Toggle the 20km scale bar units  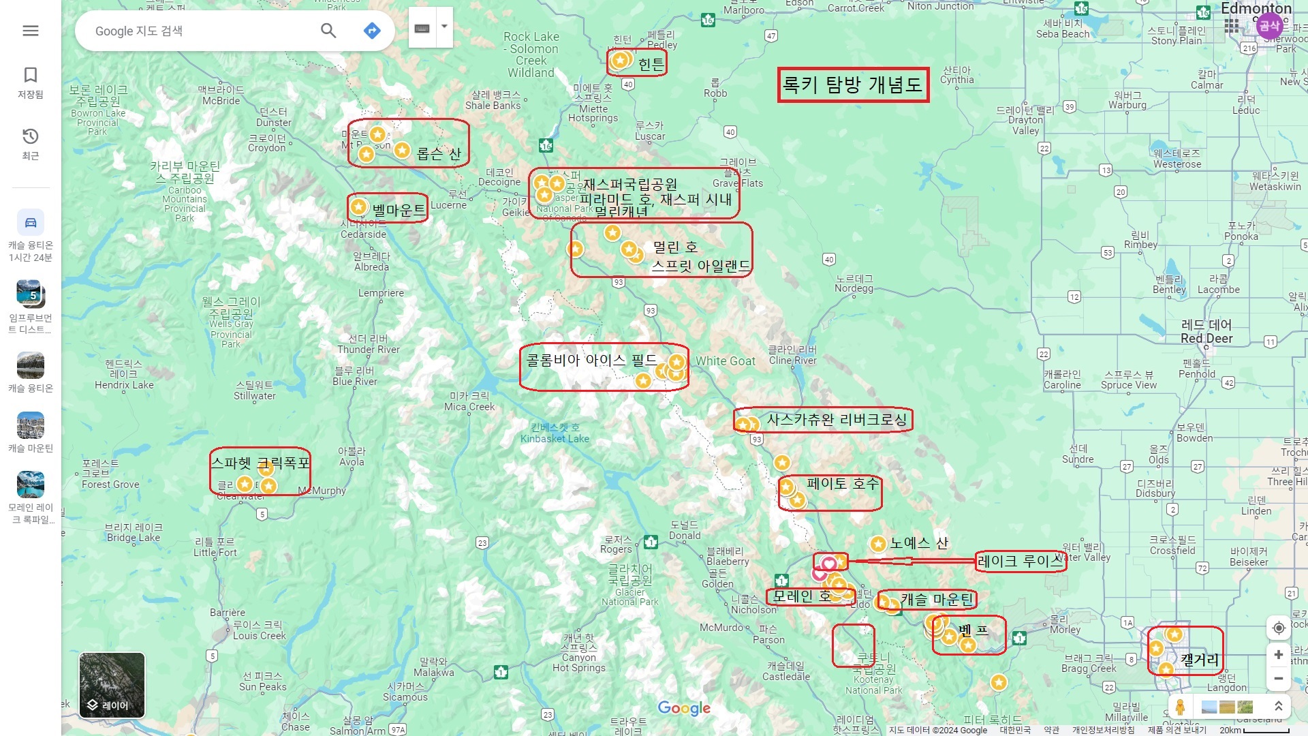point(1255,730)
